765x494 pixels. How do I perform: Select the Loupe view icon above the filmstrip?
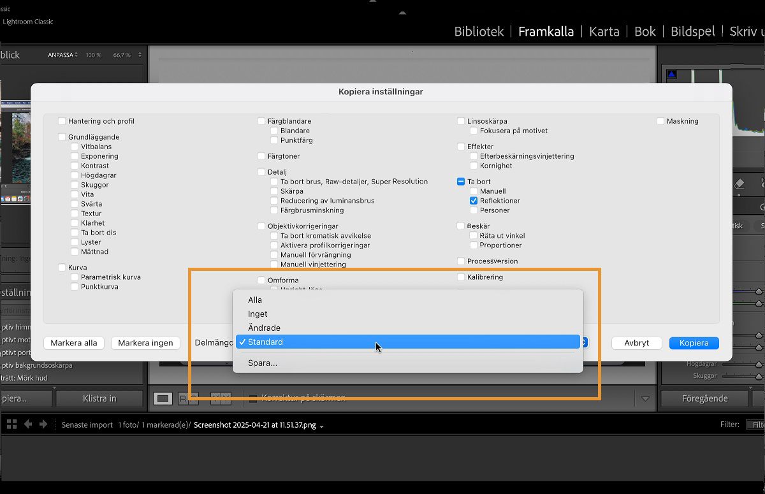163,398
